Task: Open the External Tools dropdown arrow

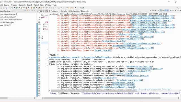Action: point(29,8)
